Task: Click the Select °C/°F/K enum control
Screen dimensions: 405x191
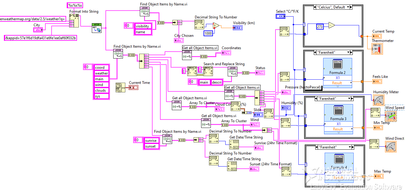Action: (281, 16)
